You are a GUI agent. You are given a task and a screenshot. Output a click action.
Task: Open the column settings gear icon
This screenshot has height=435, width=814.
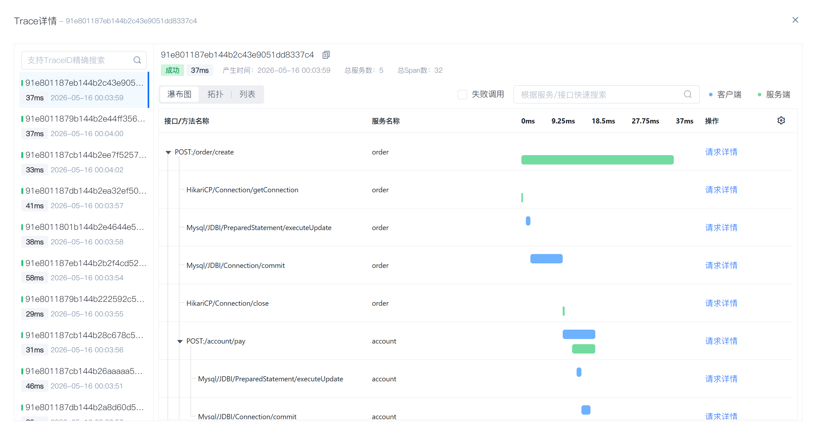[x=781, y=121]
